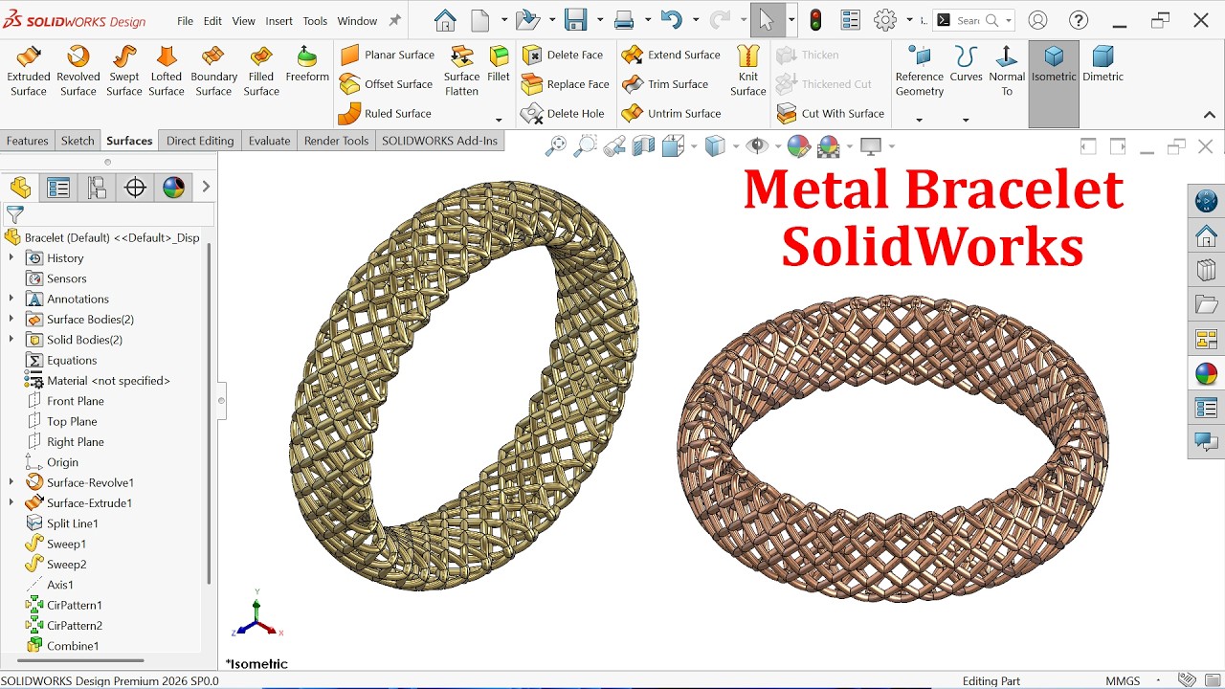Switch to the Dimetric view
The image size is (1225, 689).
(1102, 65)
